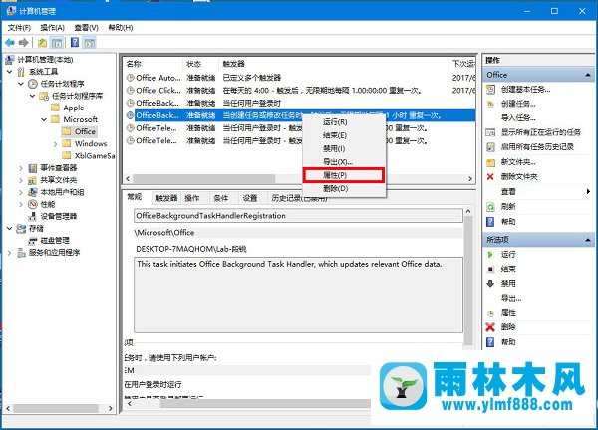The height and width of the screenshot is (430, 598).
Task: Click 显示所有正在运行的任务 icon
Action: point(490,133)
